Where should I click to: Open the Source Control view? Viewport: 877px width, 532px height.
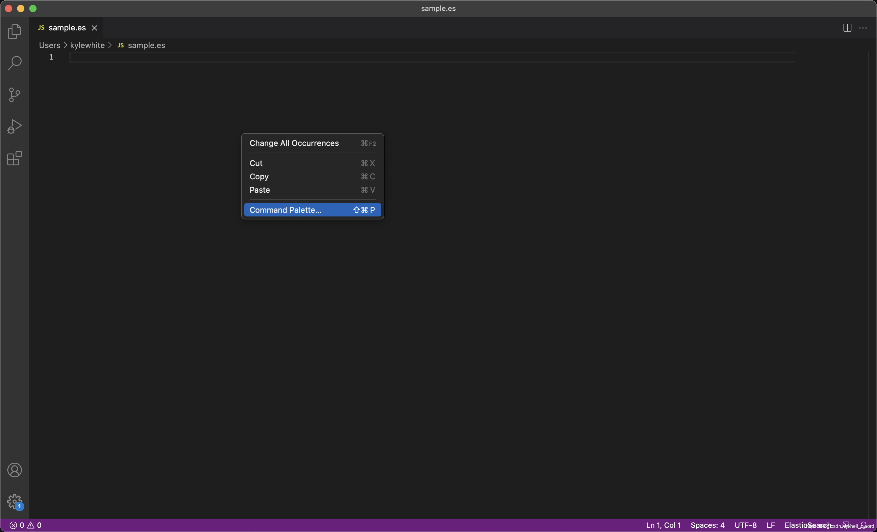point(15,95)
